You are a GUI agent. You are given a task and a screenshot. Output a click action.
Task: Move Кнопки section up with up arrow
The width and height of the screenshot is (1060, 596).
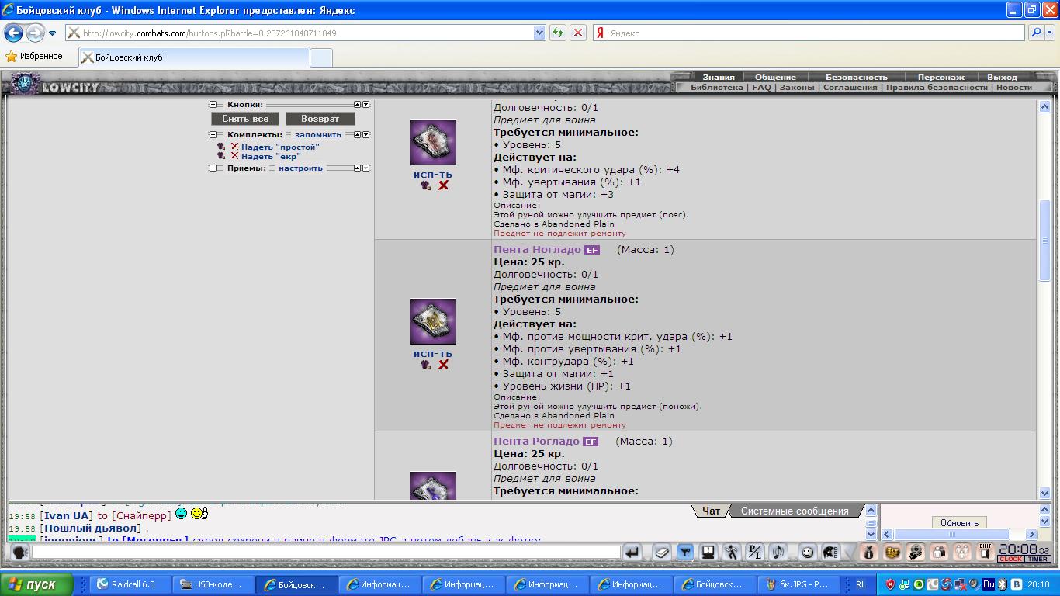357,104
